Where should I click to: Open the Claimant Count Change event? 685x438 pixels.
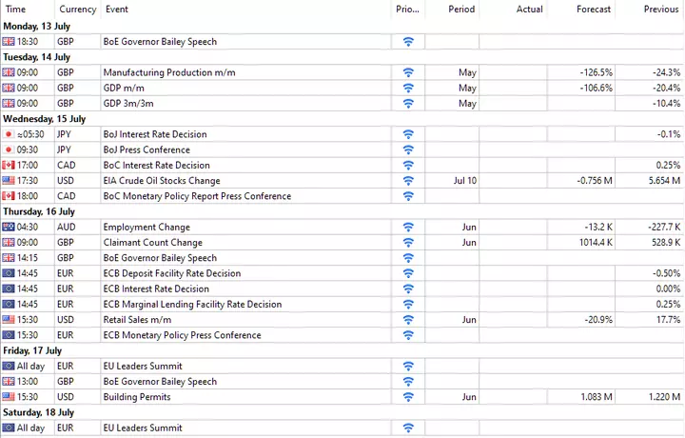(153, 243)
